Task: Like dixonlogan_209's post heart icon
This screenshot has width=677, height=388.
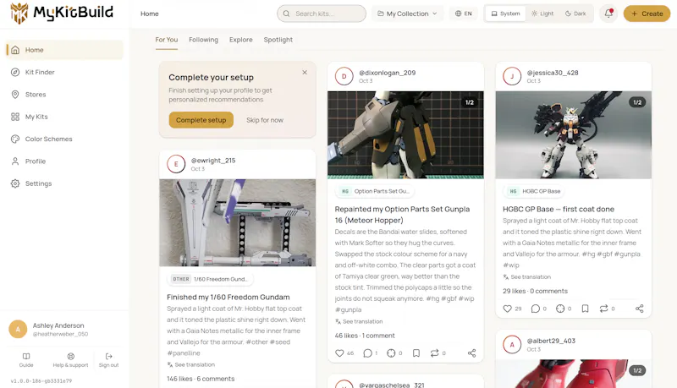Action: pos(340,353)
